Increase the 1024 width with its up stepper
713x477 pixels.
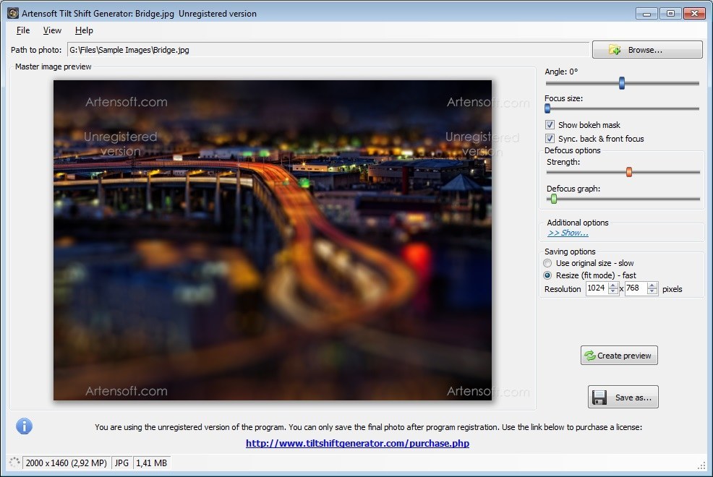[613, 285]
